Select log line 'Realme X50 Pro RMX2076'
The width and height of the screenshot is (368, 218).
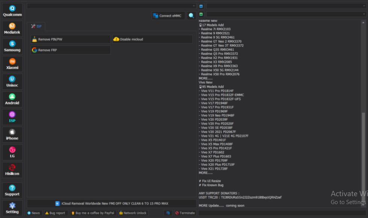(219, 74)
